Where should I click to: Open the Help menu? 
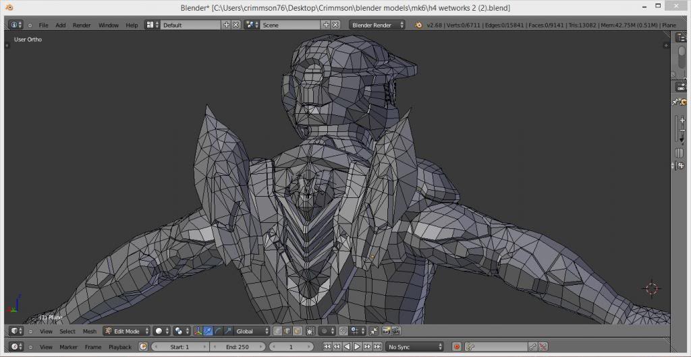[x=132, y=25]
